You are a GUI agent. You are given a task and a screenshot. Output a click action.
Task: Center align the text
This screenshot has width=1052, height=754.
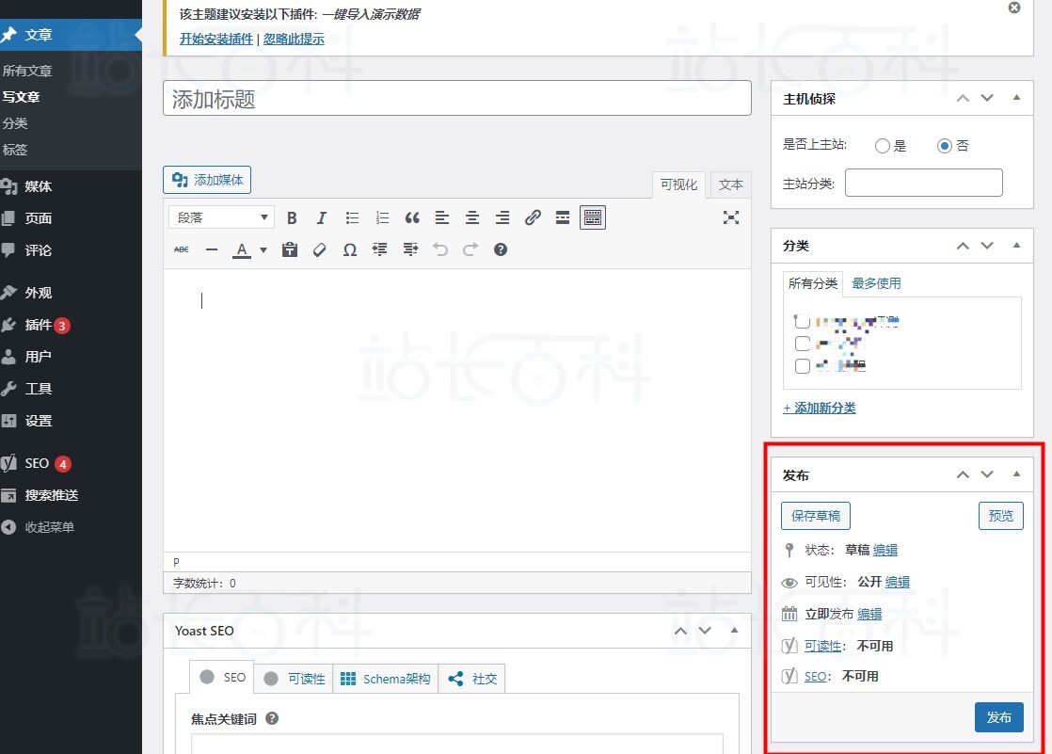click(x=472, y=217)
